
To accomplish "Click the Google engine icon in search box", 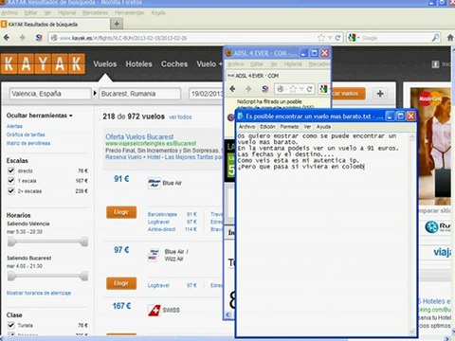I will (352, 38).
